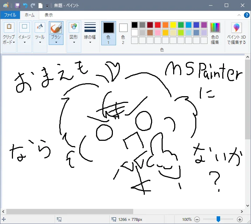
Task: Click the vertical scrollbar down arrow
Action: pos(247,205)
